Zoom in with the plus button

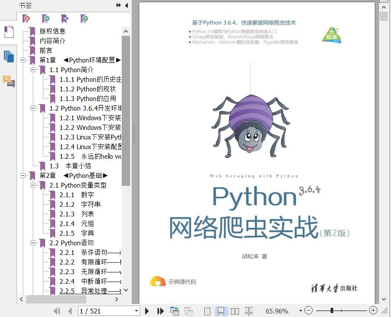point(373,310)
